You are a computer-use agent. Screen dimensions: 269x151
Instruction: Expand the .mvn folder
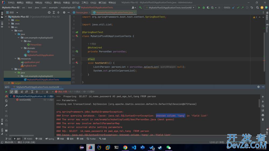click(9, 24)
